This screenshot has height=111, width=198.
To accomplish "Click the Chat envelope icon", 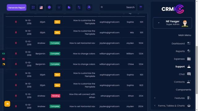I will [x=189, y=74].
